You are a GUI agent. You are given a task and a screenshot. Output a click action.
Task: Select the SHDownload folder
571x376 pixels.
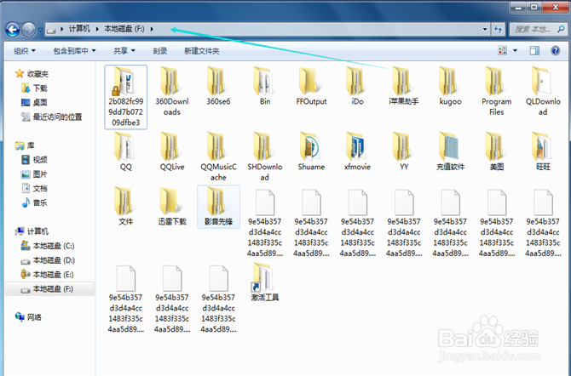265,157
